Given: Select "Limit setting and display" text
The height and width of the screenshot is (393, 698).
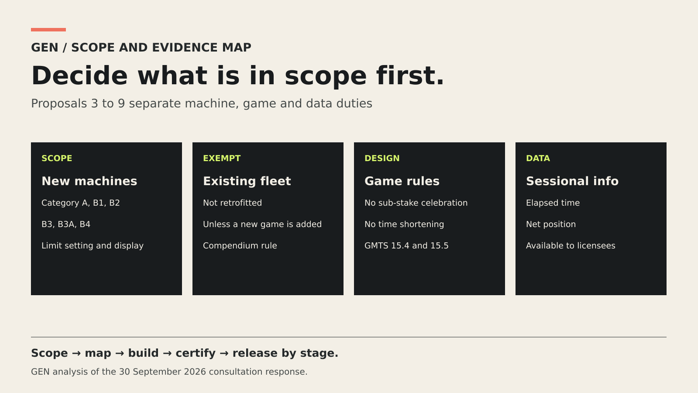Looking at the screenshot, I should click(x=92, y=246).
